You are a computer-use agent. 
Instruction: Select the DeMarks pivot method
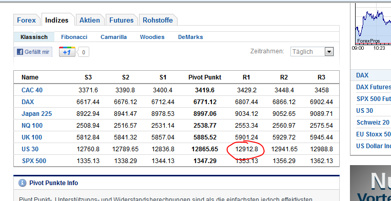190,37
